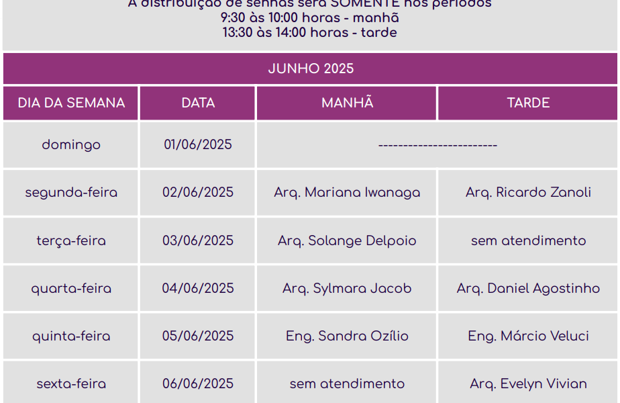Click Tuesday afternoon's sem atendimento cell
This screenshot has height=403, width=620.
[x=528, y=240]
